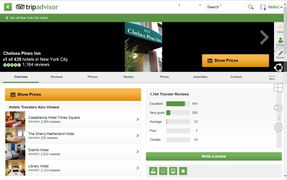Click Show Prices button on hotel photo

[x=235, y=61]
